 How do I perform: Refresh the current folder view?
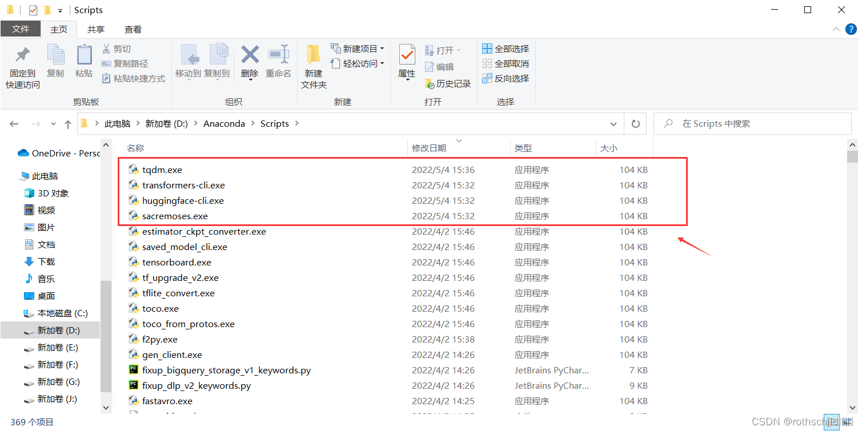pos(635,124)
